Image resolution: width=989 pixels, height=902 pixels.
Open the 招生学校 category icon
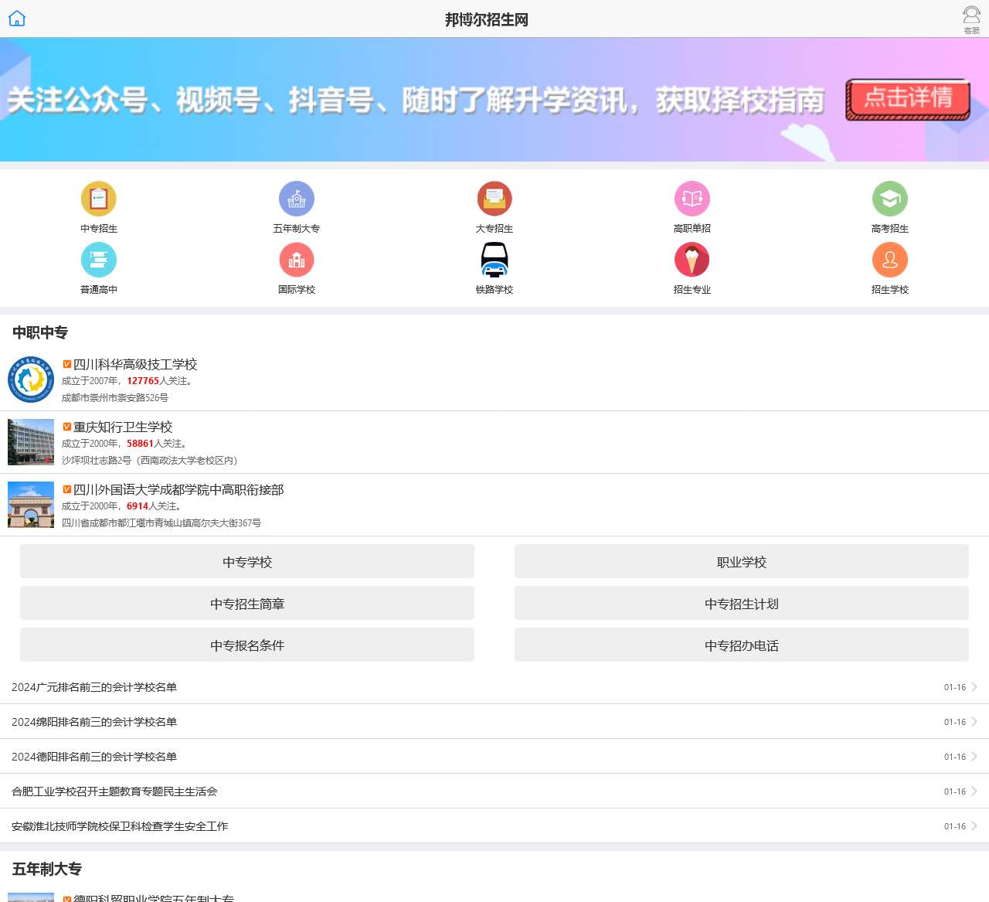tap(890, 260)
